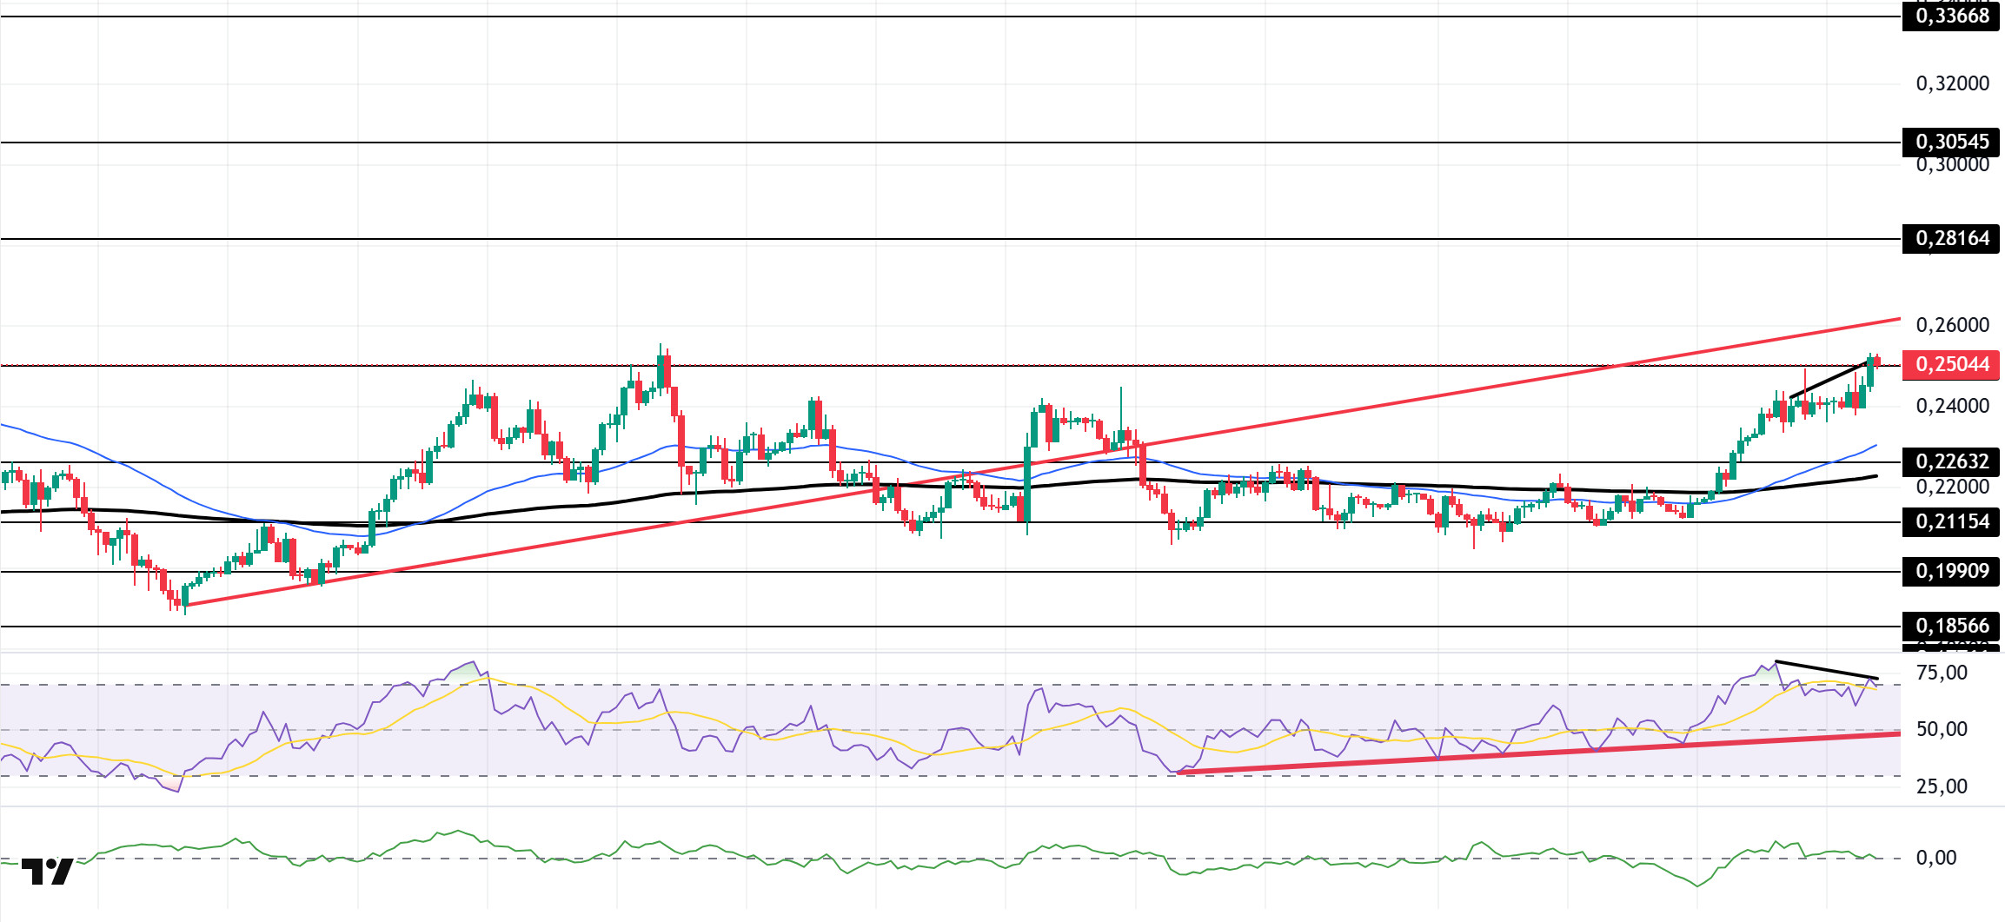
Task: Click the 0,24000 price axis tick
Action: point(1952,406)
